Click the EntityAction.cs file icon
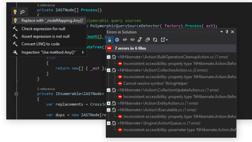This screenshot has height=142, width=252. tap(114, 103)
